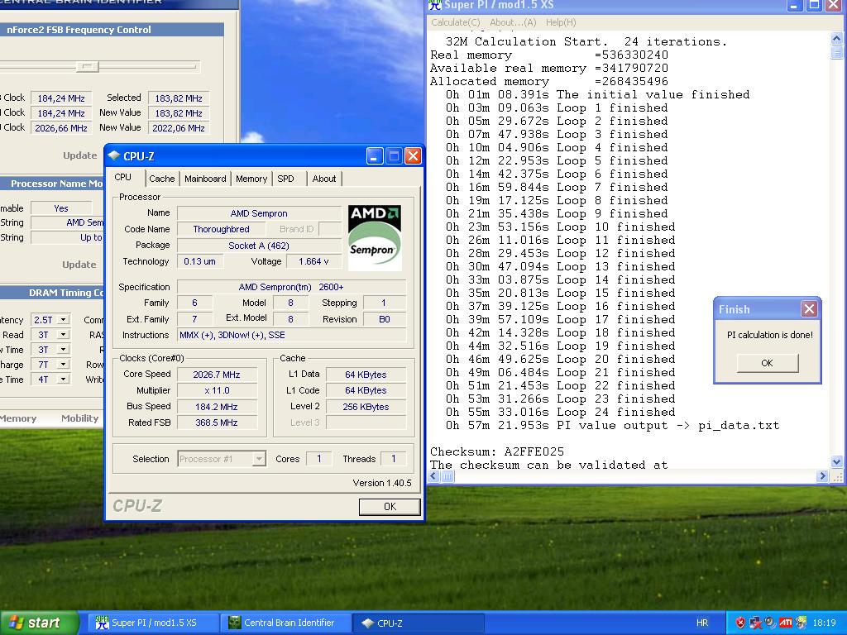Screen dimensions: 847x635
Task: Click the 2022,06 MHz New Value field
Action: [x=179, y=128]
